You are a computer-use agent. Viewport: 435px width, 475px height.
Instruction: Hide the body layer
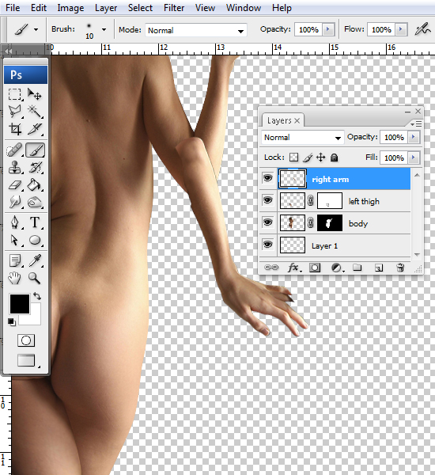(267, 222)
